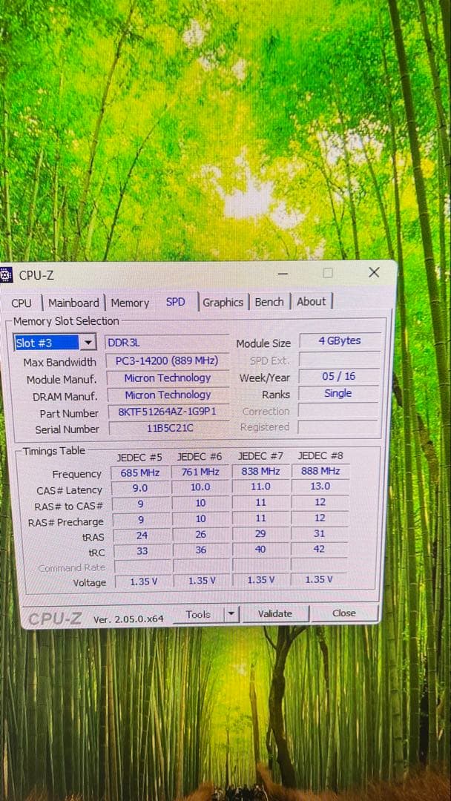Click the 4 GBytes module size value
The height and width of the screenshot is (801, 451).
point(340,340)
